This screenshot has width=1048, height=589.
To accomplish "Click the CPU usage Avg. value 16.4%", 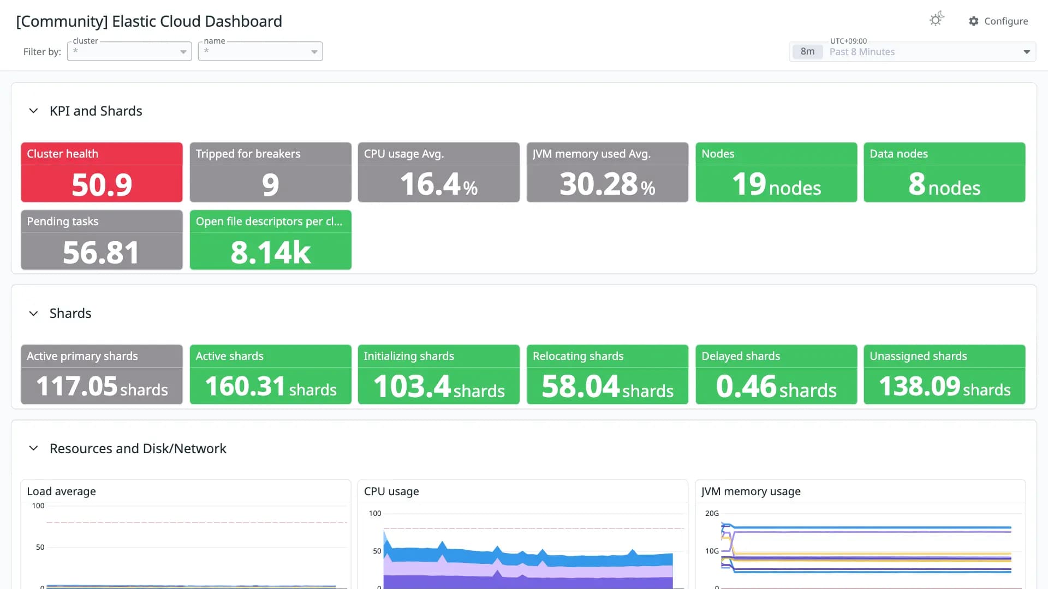I will [438, 184].
